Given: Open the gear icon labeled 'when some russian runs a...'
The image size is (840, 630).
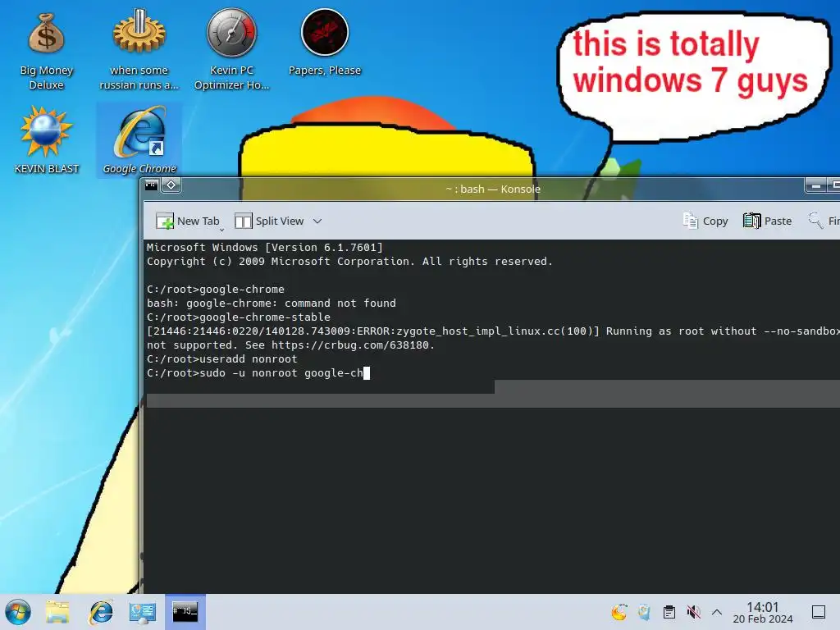Looking at the screenshot, I should tap(139, 51).
